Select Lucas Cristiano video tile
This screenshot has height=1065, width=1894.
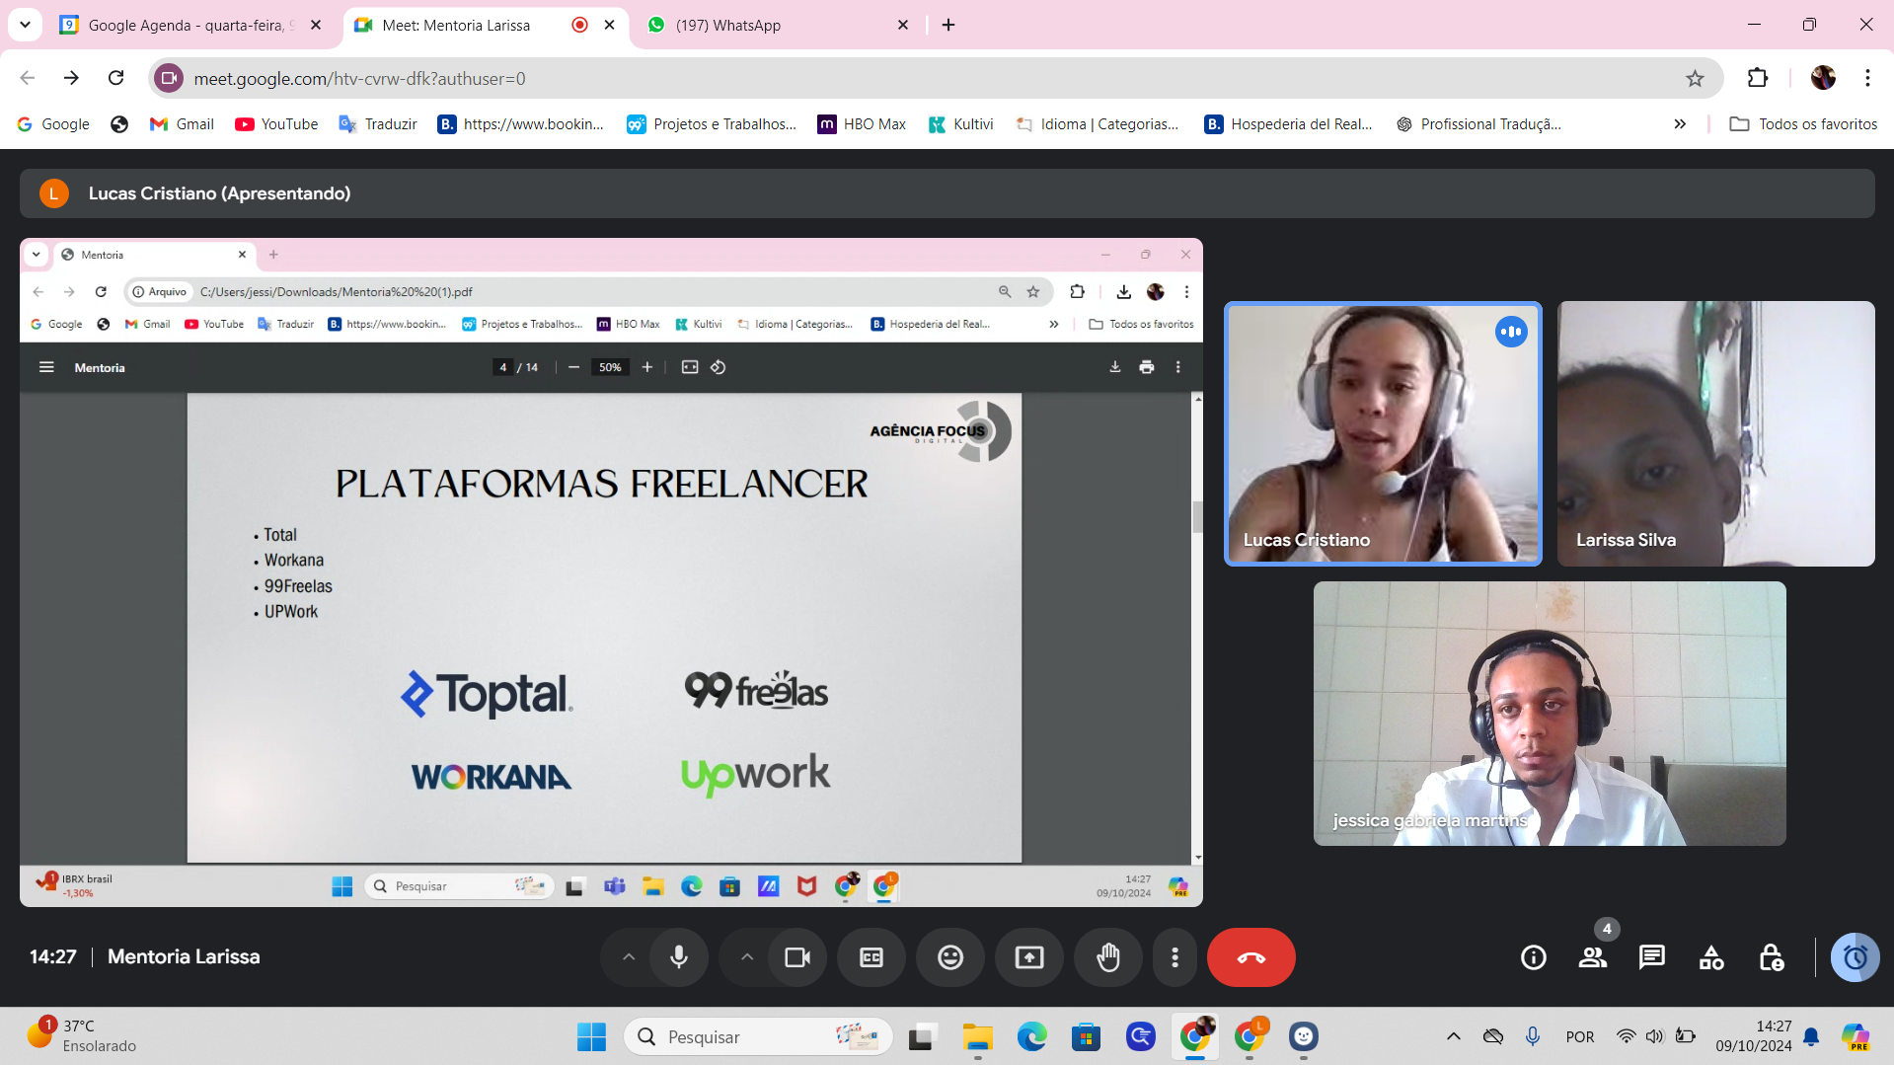[1383, 433]
